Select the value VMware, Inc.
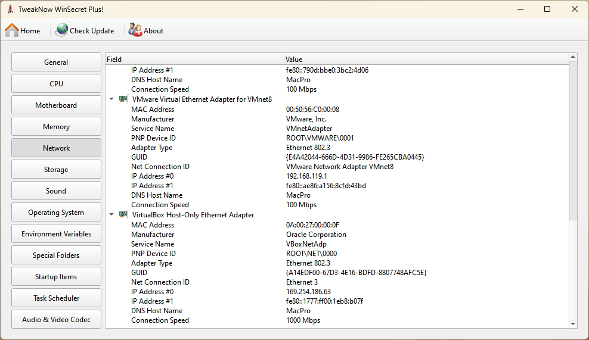Image resolution: width=589 pixels, height=340 pixels. point(306,119)
